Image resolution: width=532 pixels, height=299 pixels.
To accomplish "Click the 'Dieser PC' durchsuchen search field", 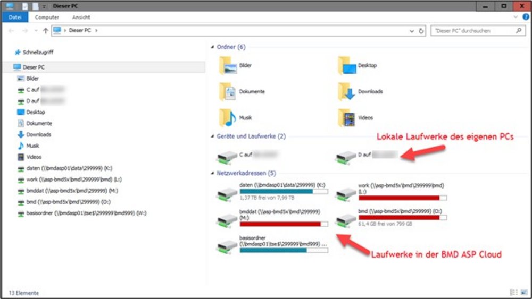I will pyautogui.click(x=473, y=31).
